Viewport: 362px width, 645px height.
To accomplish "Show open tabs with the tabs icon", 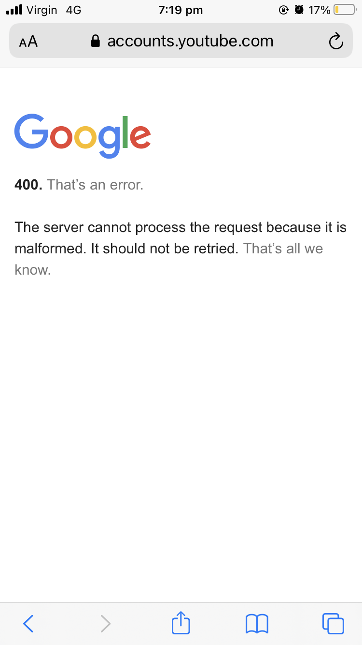I will (333, 623).
